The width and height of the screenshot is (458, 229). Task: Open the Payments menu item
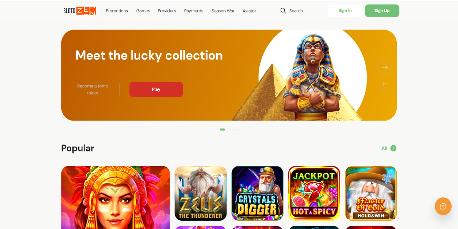pyautogui.click(x=194, y=11)
